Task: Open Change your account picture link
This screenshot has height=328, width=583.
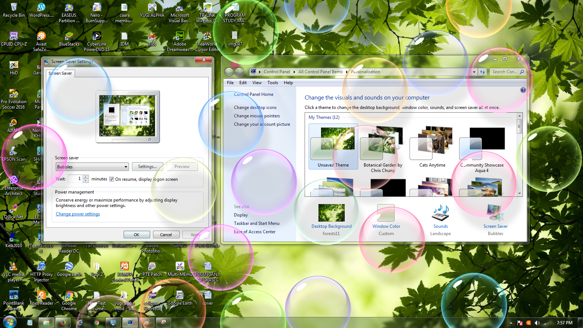Action: [x=262, y=124]
